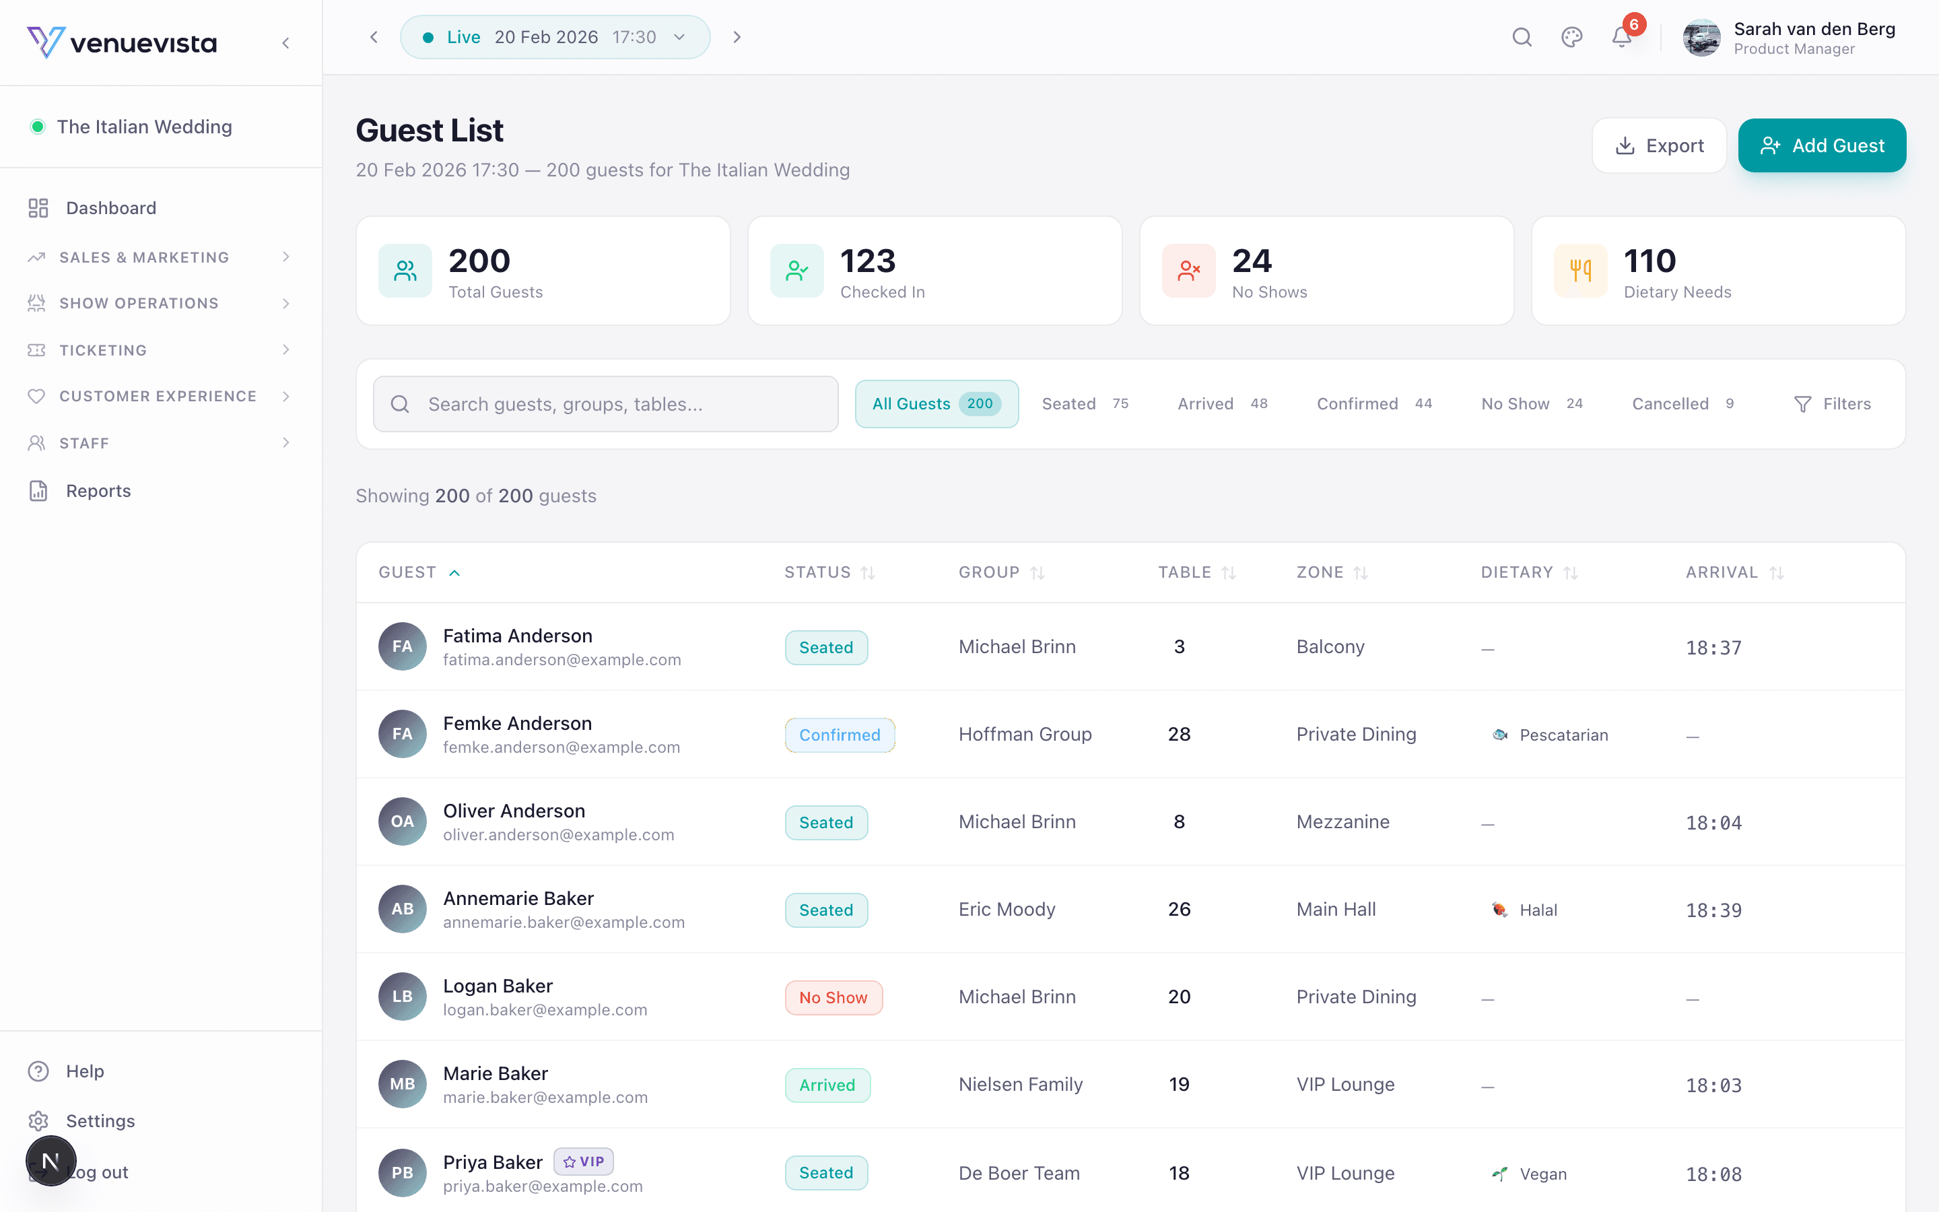Open the global search magnifier icon
This screenshot has width=1939, height=1212.
coord(1522,37)
